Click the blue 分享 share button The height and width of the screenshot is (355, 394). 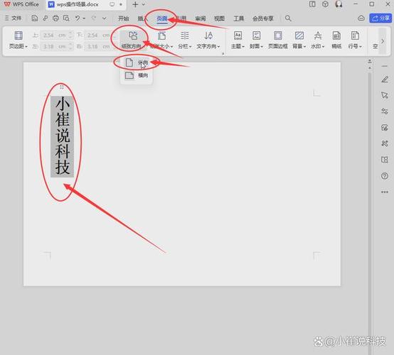click(x=380, y=18)
